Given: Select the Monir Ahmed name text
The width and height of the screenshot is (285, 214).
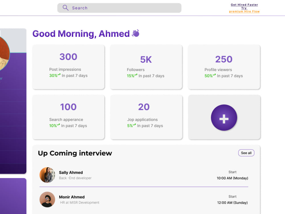Looking at the screenshot, I should (72, 197).
